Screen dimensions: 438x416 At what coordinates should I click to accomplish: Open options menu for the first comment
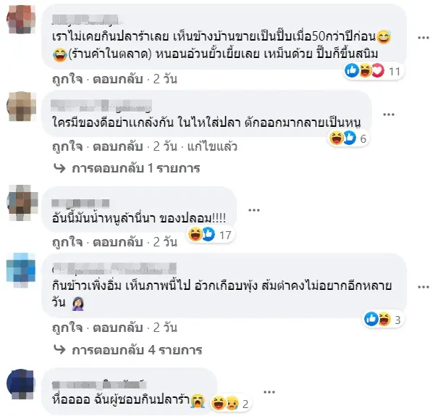point(424,38)
